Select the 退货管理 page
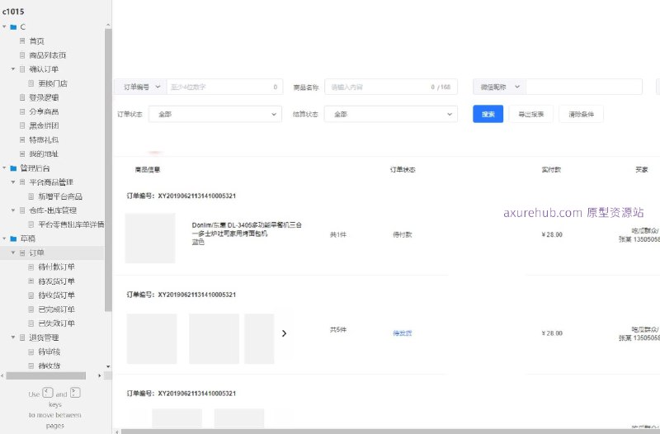This screenshot has height=434, width=660. coord(44,337)
